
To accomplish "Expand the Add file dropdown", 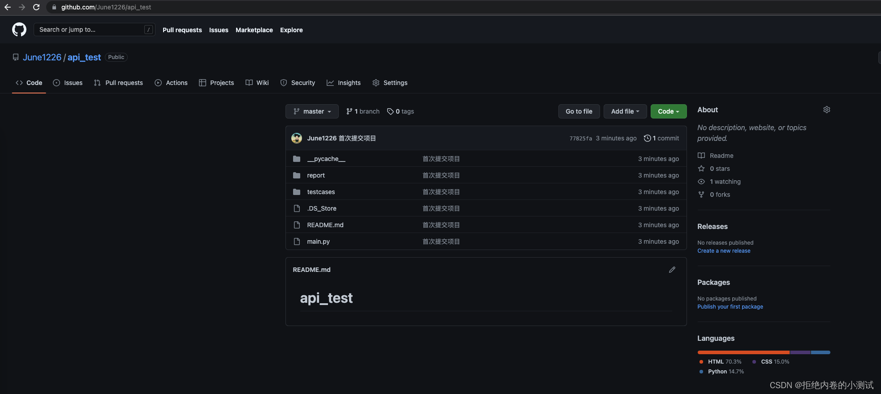I will click(625, 111).
